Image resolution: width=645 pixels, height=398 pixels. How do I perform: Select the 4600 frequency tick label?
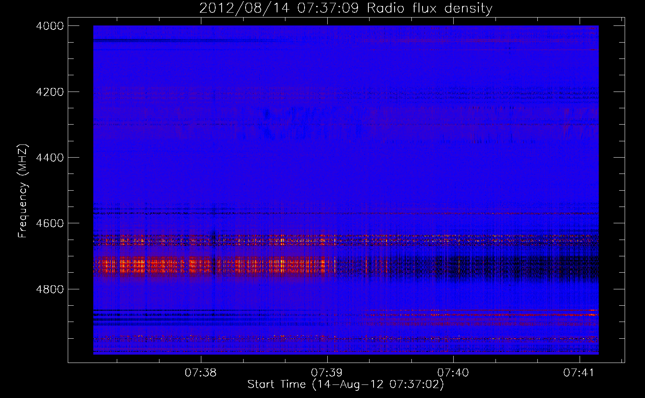point(49,223)
